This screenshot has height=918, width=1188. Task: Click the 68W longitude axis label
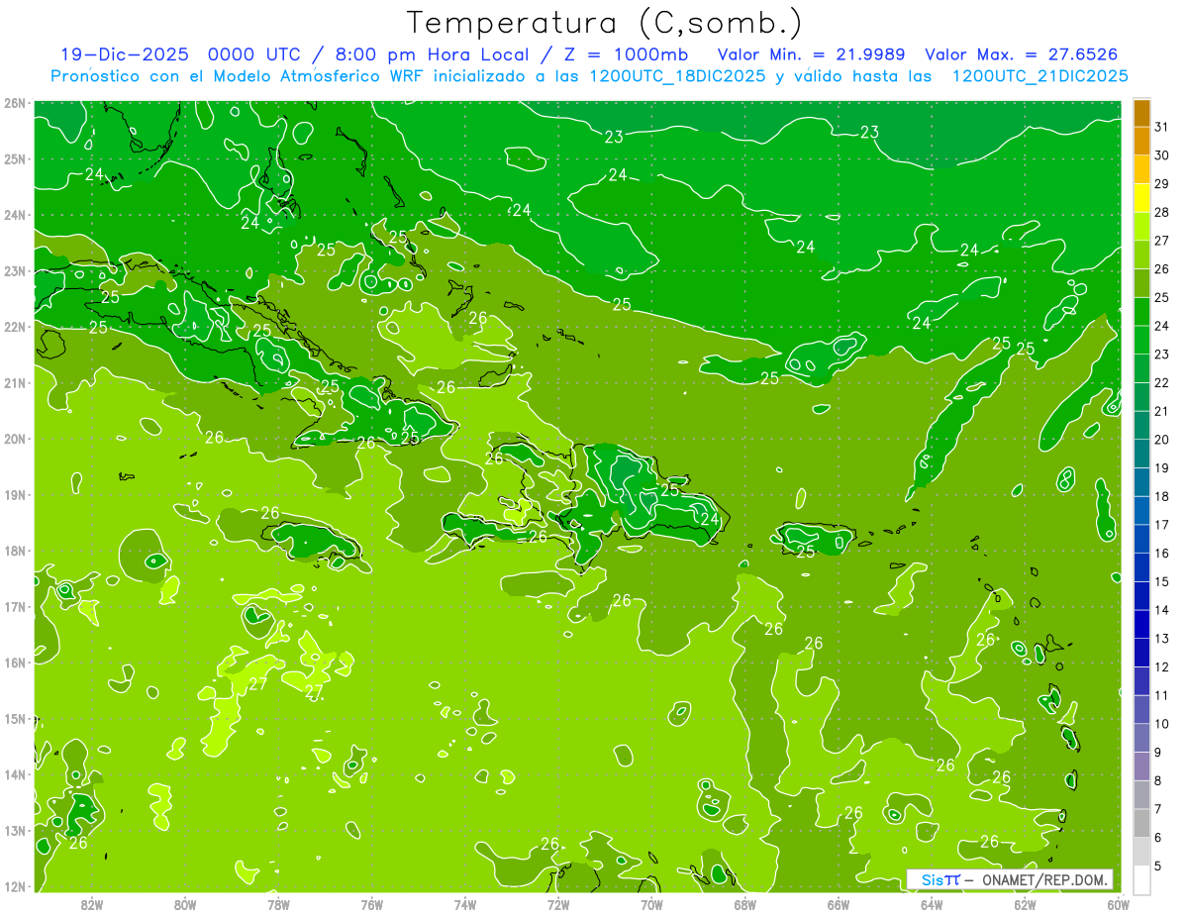(745, 904)
